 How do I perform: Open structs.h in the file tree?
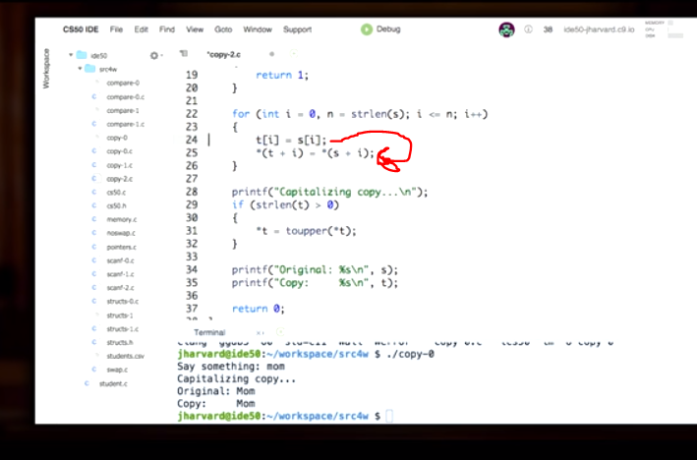pyautogui.click(x=120, y=342)
